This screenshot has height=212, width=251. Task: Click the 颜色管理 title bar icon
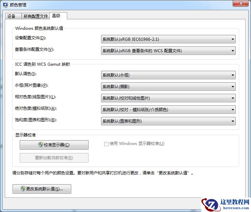click(x=5, y=5)
